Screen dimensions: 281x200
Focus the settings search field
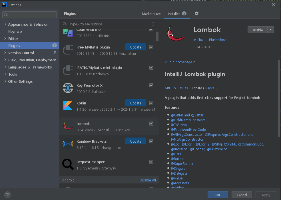tap(30, 15)
